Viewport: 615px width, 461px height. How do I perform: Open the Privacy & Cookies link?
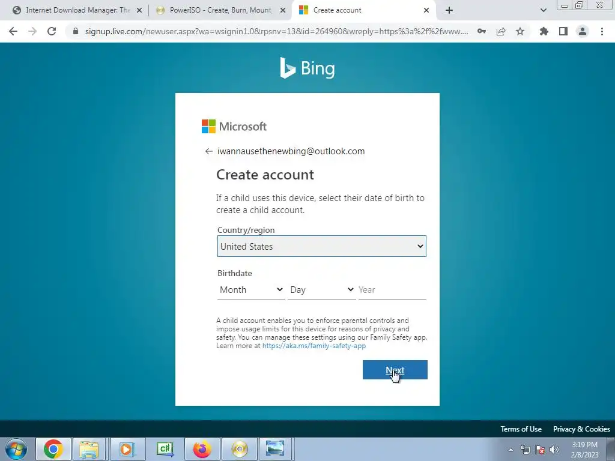click(x=581, y=429)
